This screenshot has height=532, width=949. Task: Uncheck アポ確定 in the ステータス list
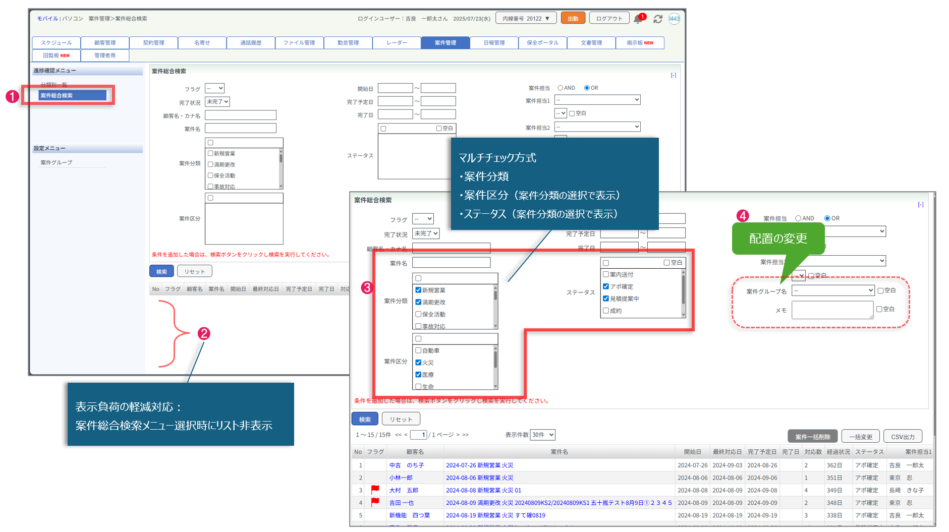click(x=606, y=286)
